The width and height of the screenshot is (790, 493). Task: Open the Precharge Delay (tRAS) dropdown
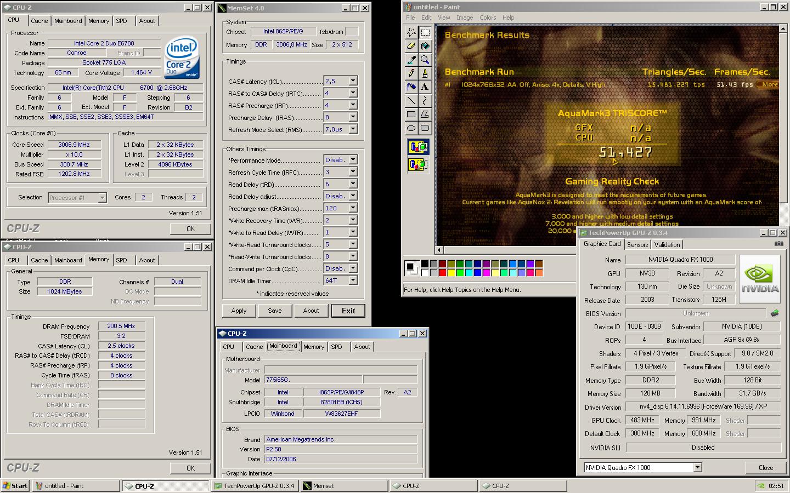(x=353, y=117)
